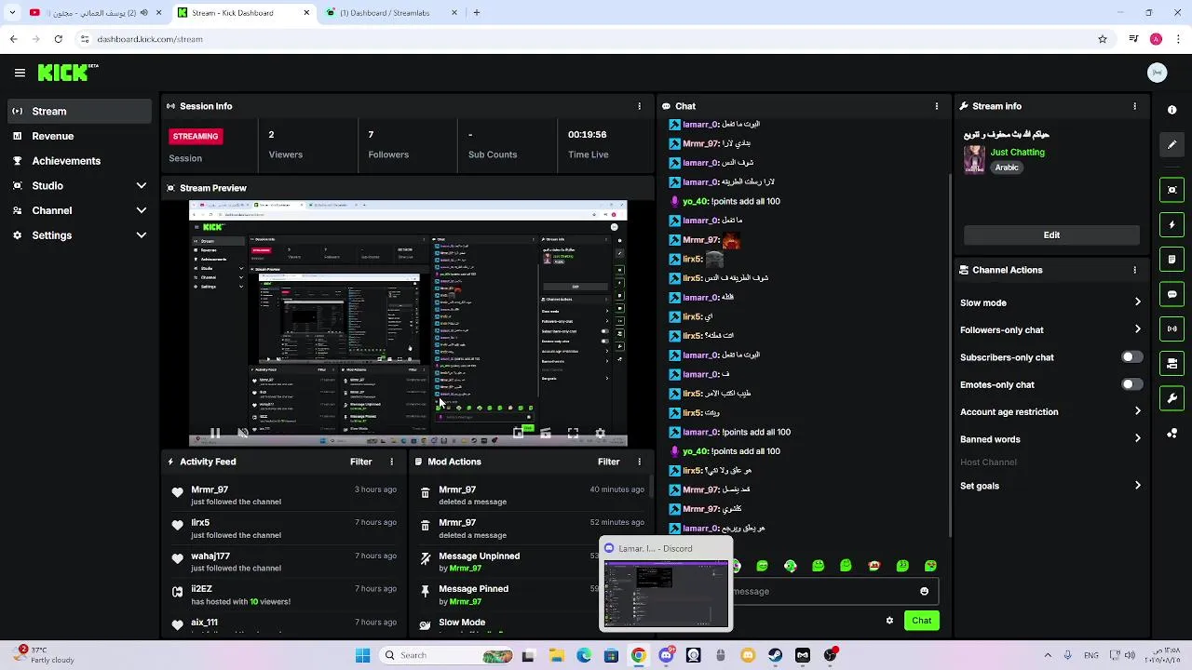Click host icon for ii2EZ activity

click(x=177, y=592)
